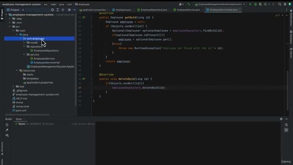
Task: Open the Structure tool window
Action: [2, 148]
